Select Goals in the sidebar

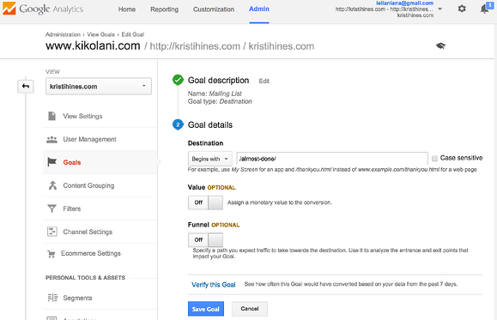[x=72, y=162]
